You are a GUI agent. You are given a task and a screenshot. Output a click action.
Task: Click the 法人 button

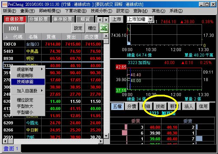[x=189, y=106]
